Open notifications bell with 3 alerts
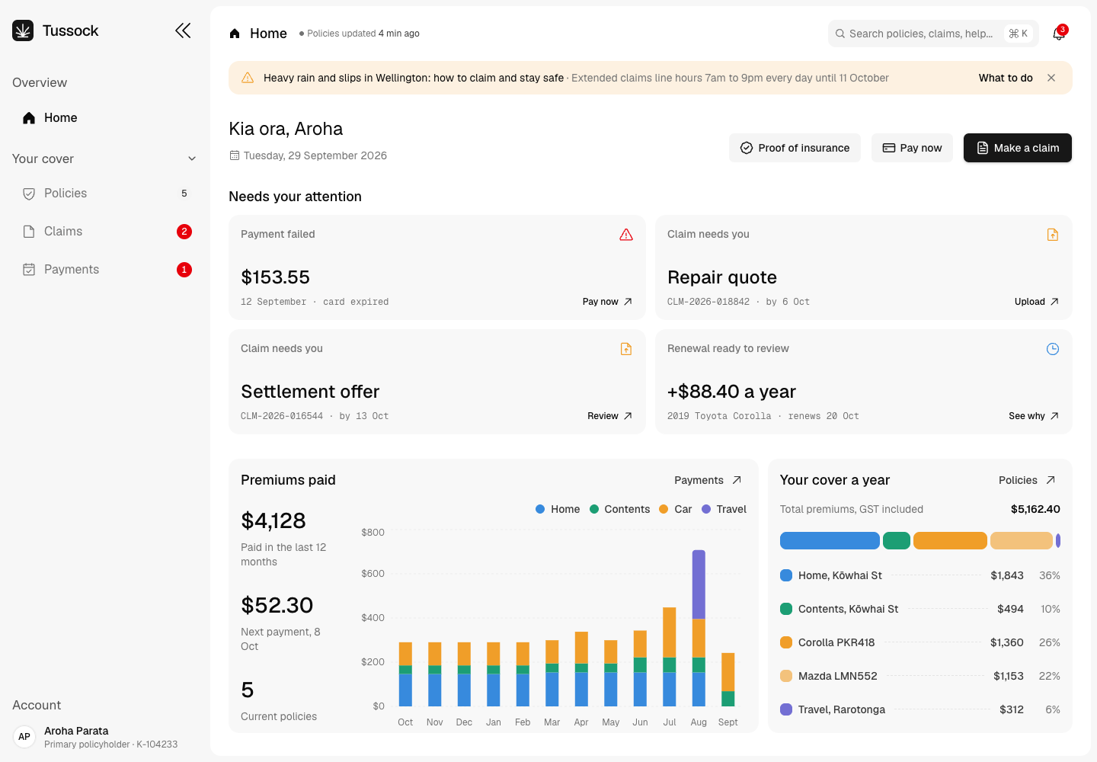The image size is (1097, 762). click(1059, 34)
